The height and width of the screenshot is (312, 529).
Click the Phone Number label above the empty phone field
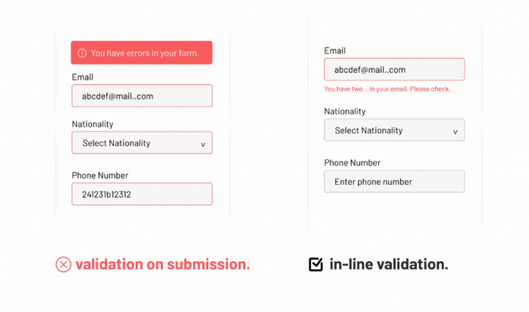click(x=352, y=163)
